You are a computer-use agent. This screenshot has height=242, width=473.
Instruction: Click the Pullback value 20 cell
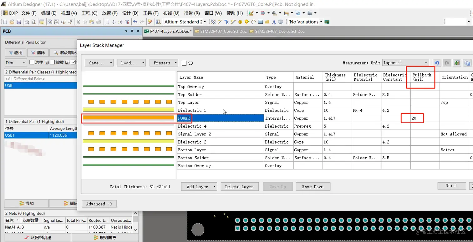coord(425,118)
